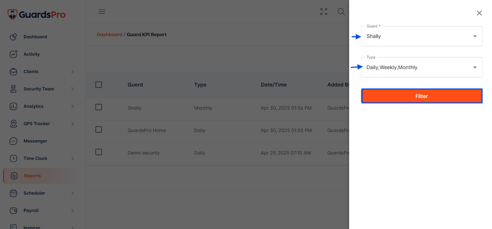This screenshot has width=492, height=229.
Task: Click Apr 30, 2025 01:55 PM cell
Action: [286, 131]
